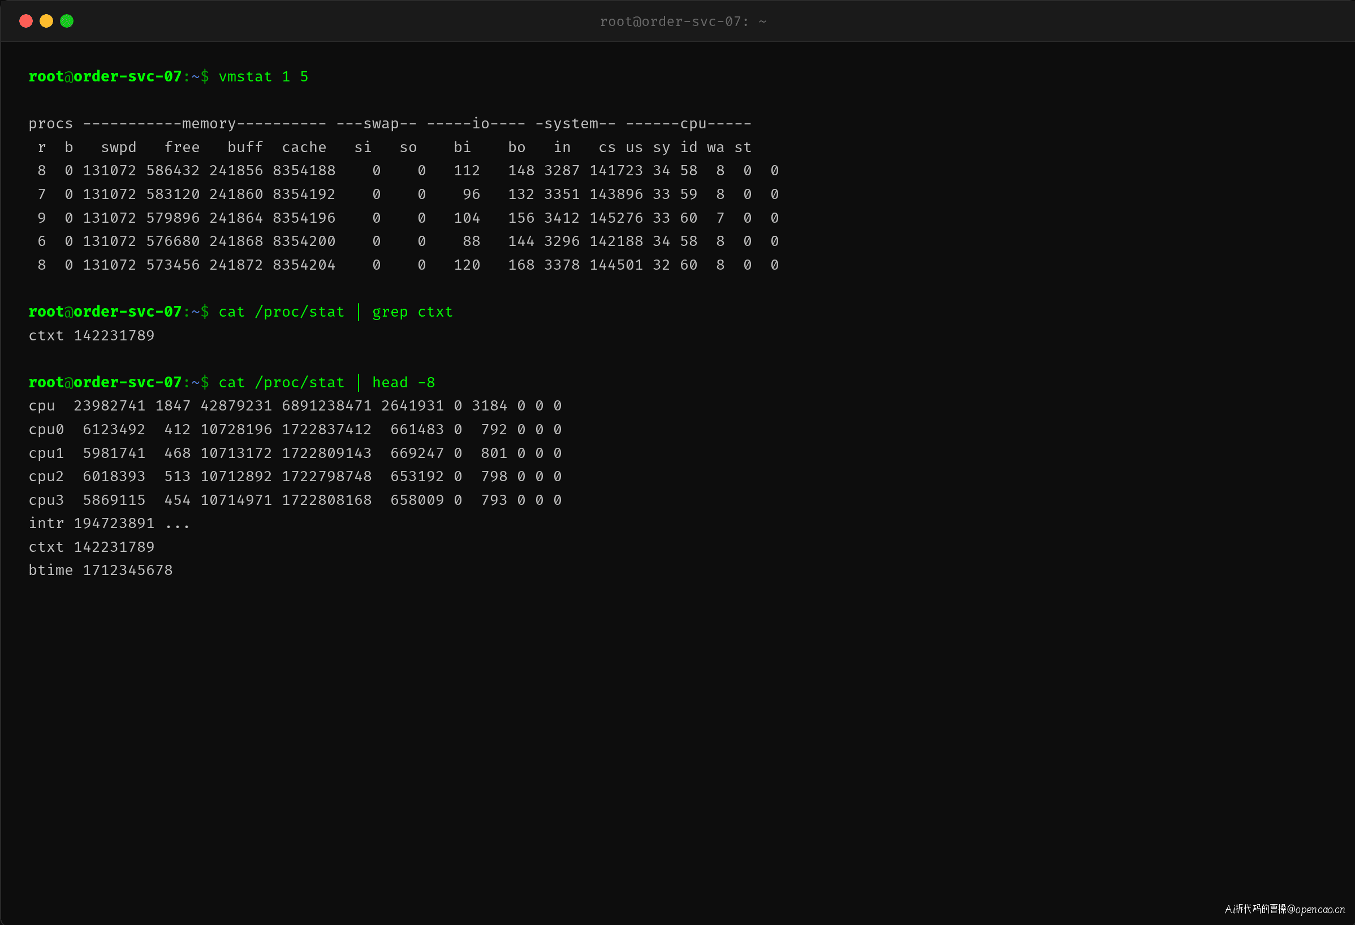Click cpu0 value 6123492
The height and width of the screenshot is (925, 1355).
[114, 430]
